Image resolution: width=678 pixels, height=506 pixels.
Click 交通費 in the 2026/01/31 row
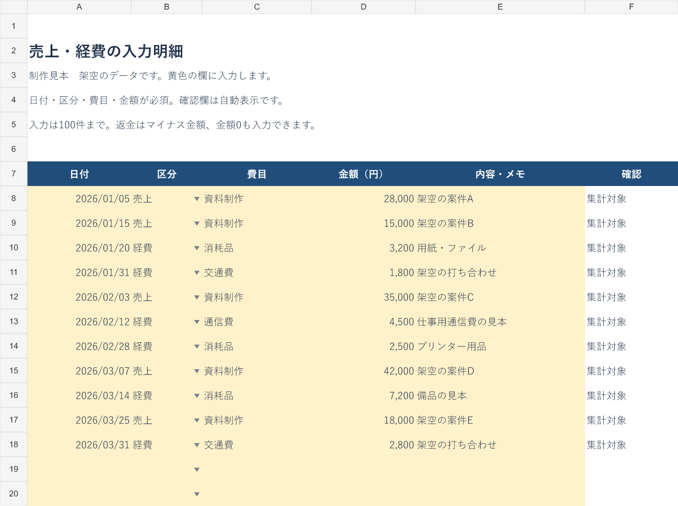(219, 273)
